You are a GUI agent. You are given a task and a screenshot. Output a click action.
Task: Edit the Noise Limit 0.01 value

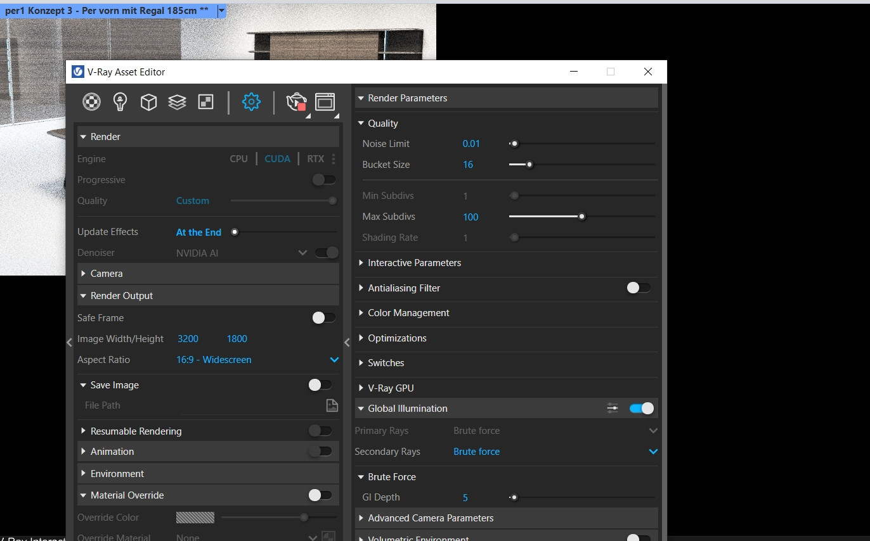pos(471,144)
